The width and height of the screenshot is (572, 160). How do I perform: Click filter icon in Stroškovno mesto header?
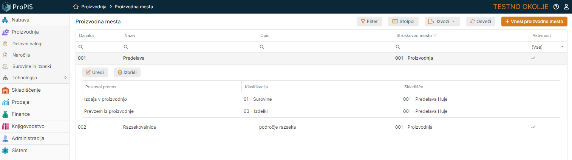(434, 35)
